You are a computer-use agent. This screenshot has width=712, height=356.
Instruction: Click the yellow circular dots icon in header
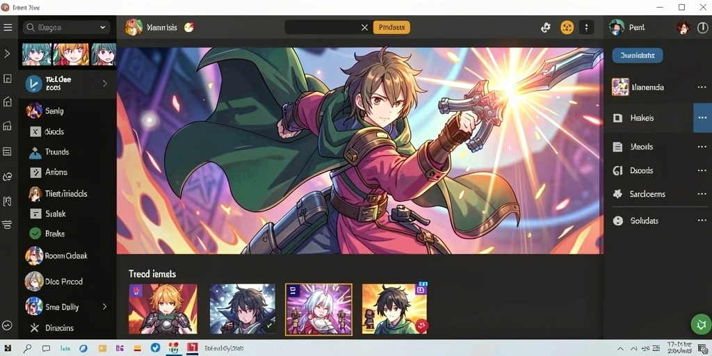tap(567, 28)
